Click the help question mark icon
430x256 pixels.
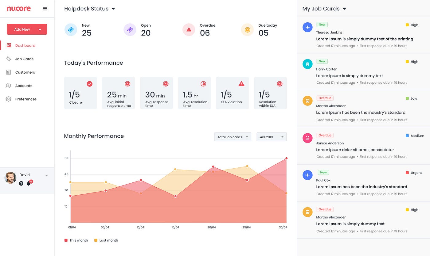pos(21,183)
